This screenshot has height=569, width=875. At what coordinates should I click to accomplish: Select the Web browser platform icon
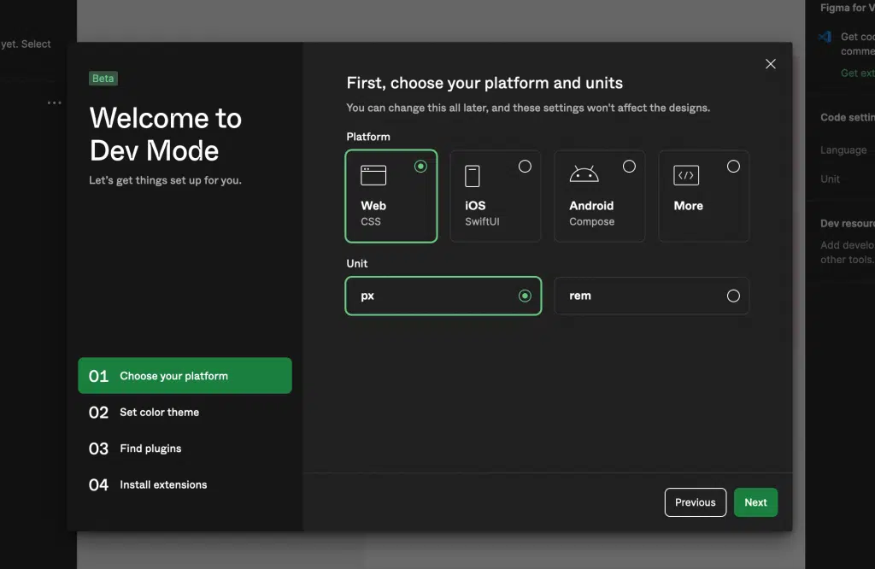[x=373, y=173]
